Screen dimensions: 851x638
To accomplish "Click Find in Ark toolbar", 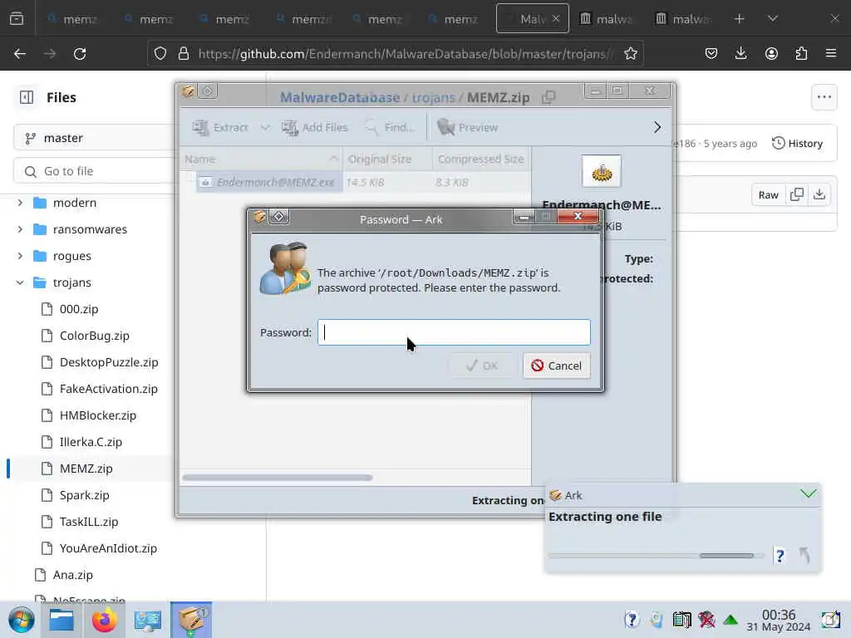I will coord(390,127).
